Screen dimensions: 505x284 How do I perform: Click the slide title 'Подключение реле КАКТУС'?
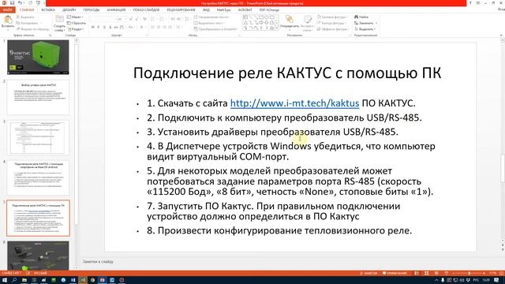point(287,73)
